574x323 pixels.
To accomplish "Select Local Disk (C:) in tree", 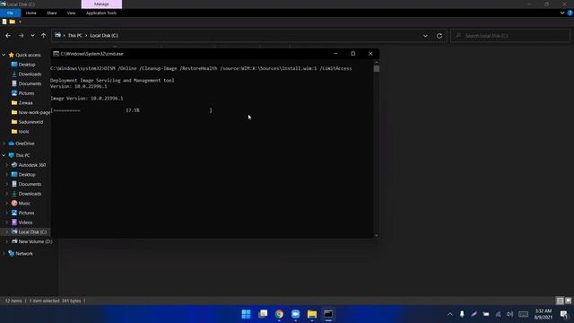I will (x=32, y=231).
